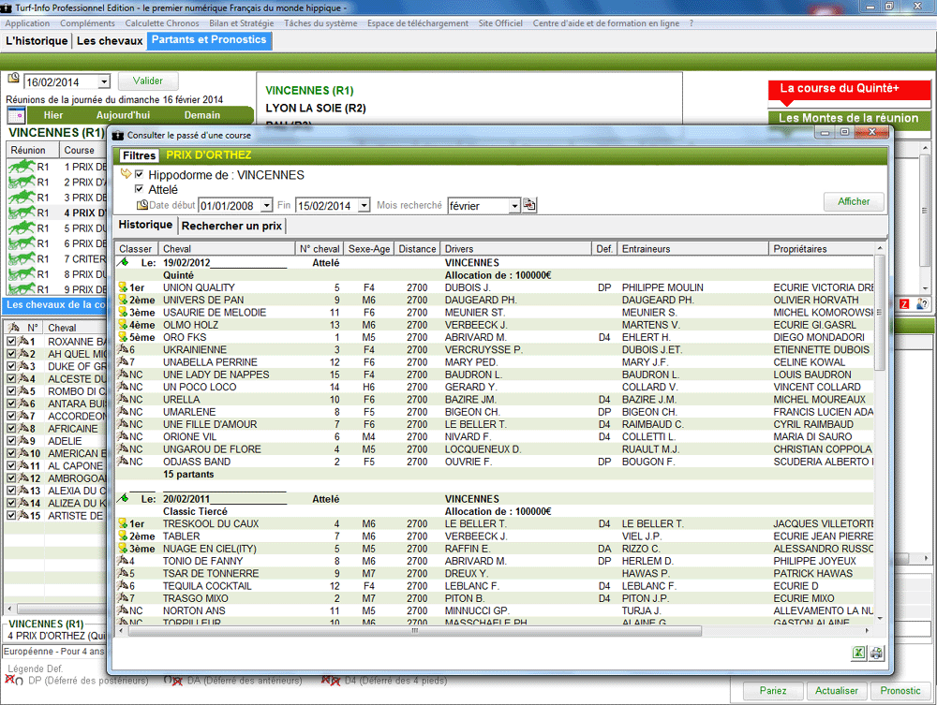The height and width of the screenshot is (705, 937).
Task: Click the help person icon
Action: click(x=922, y=304)
